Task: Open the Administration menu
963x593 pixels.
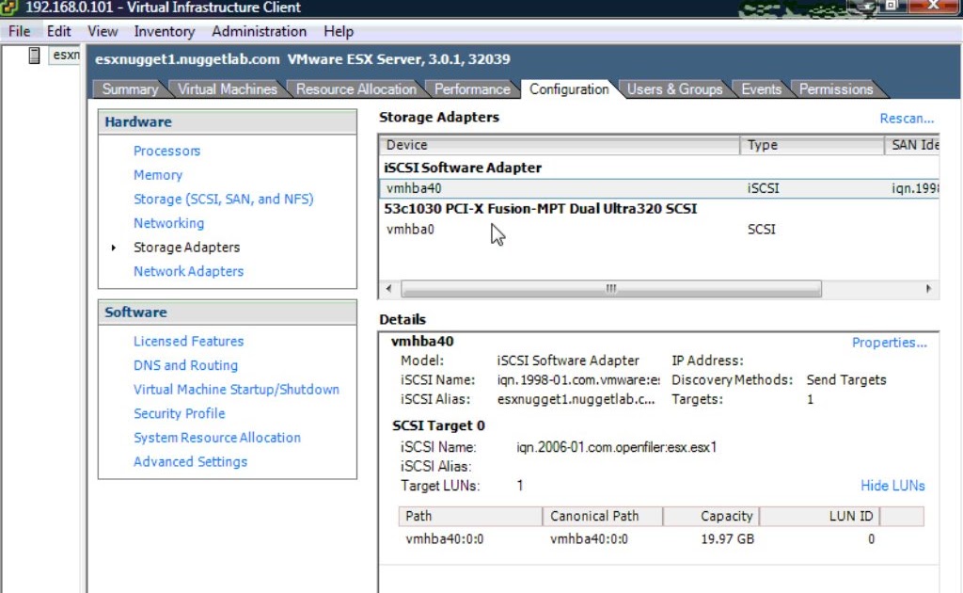Action: click(x=259, y=31)
